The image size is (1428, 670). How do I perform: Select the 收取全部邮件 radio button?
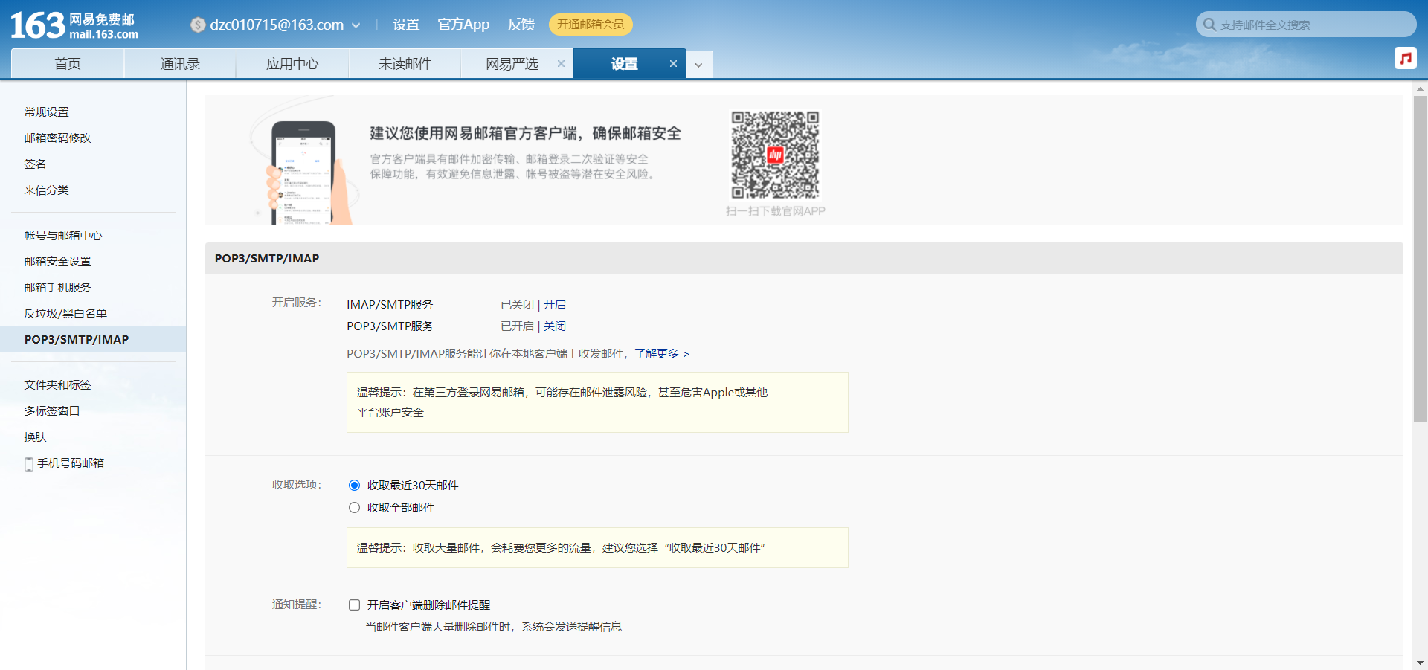point(355,507)
